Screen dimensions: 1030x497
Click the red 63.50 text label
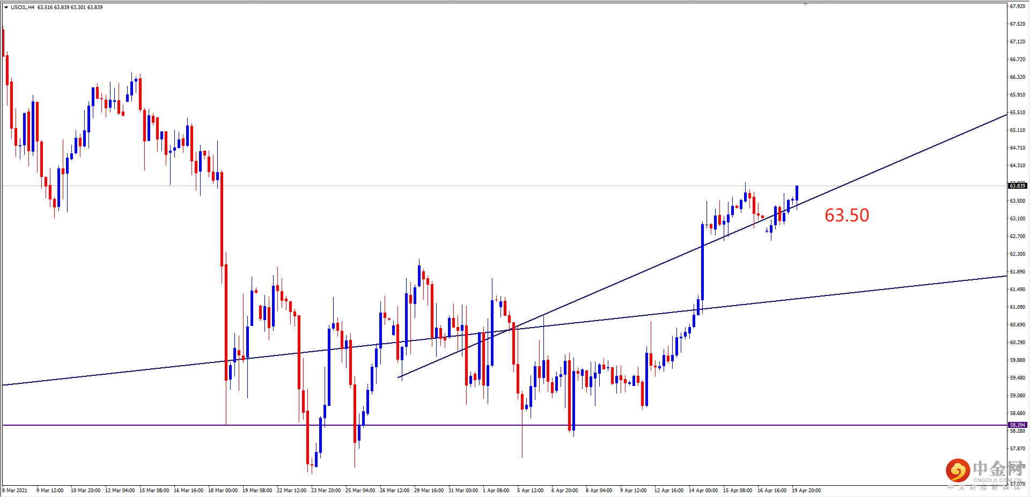click(847, 215)
